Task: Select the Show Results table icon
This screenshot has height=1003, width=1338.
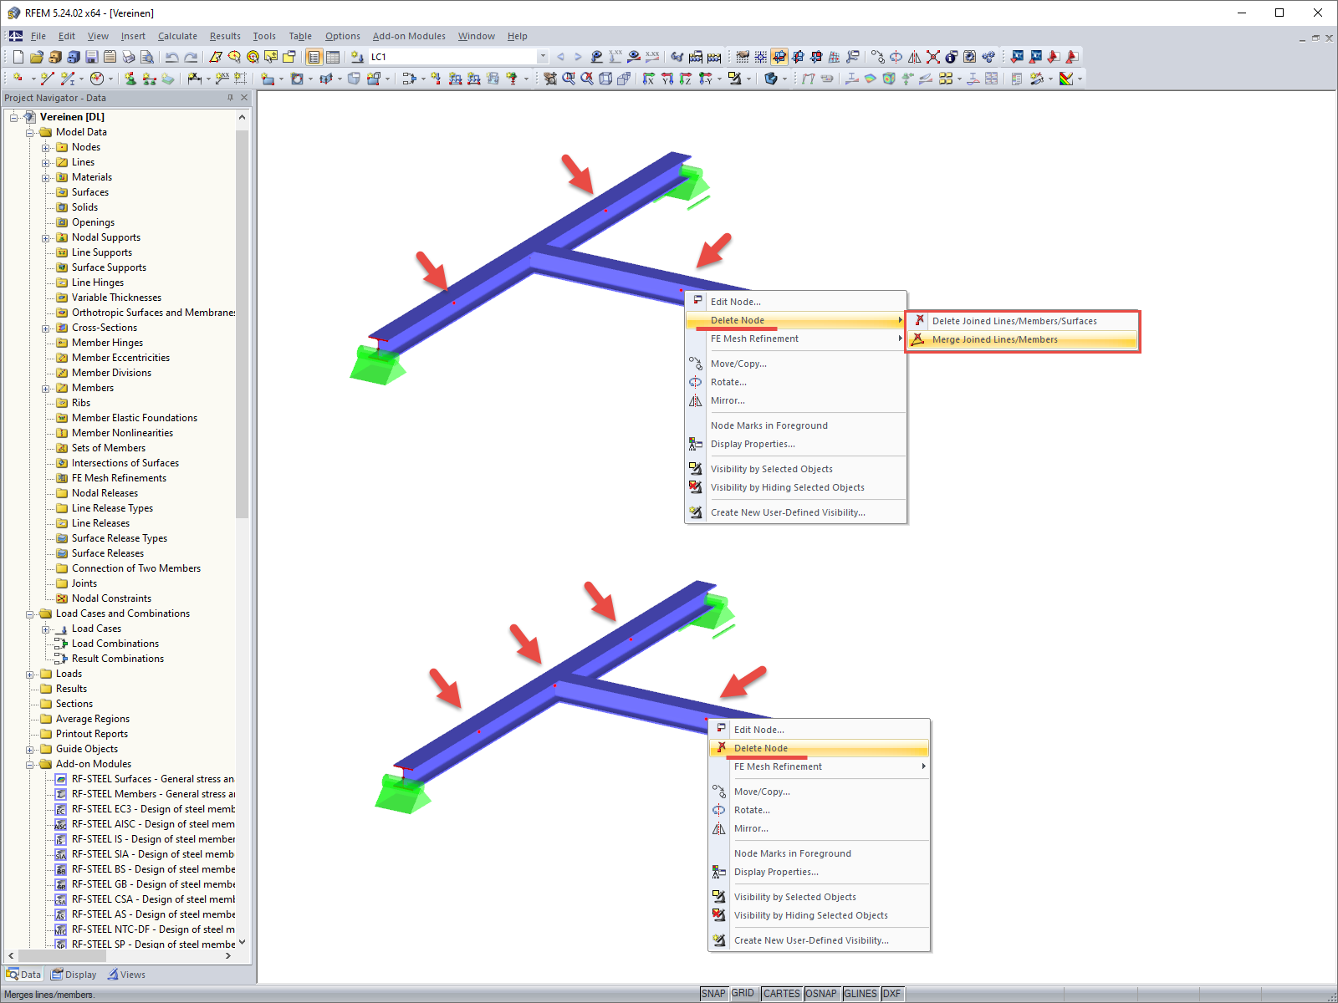Action: point(332,57)
